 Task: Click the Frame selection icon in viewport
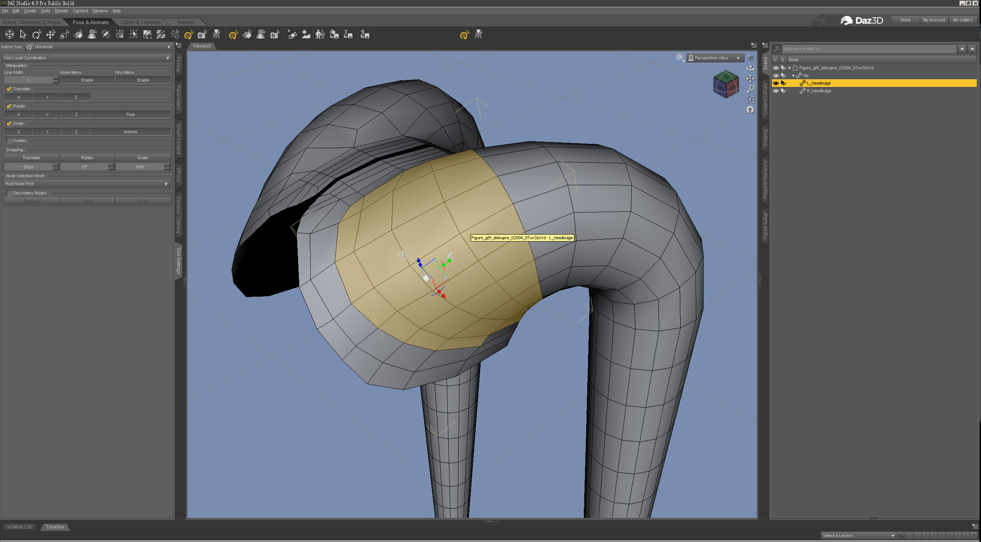(750, 100)
